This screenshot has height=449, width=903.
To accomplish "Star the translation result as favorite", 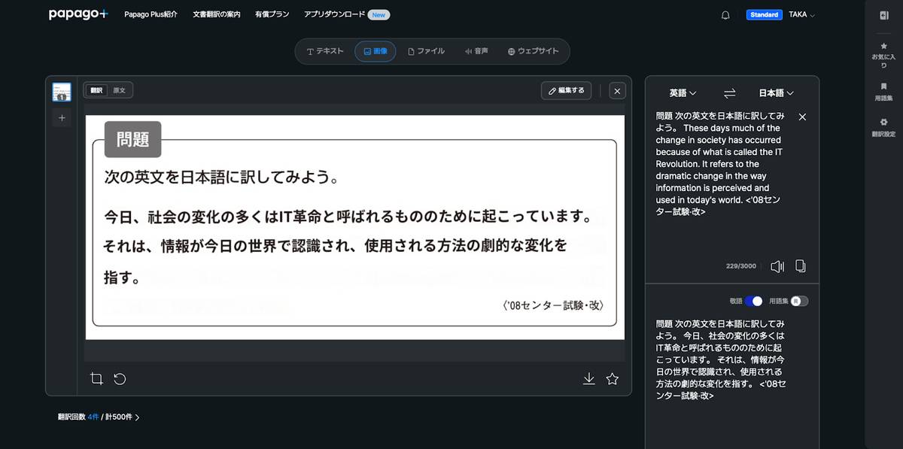I will 612,378.
